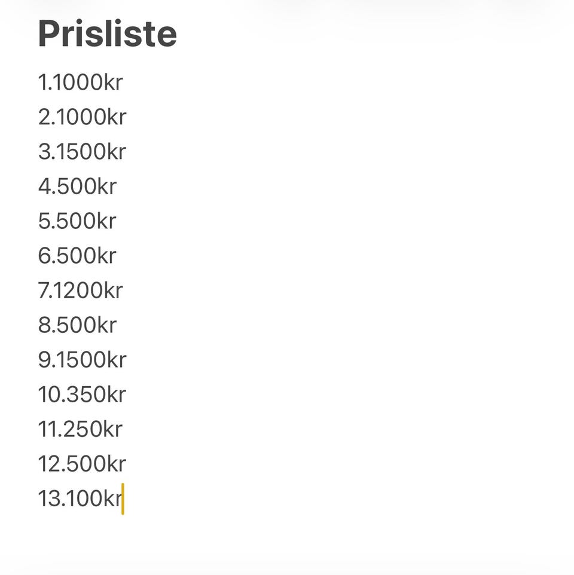Select line 3.1500kr
Screen dimensions: 574x575
click(82, 151)
